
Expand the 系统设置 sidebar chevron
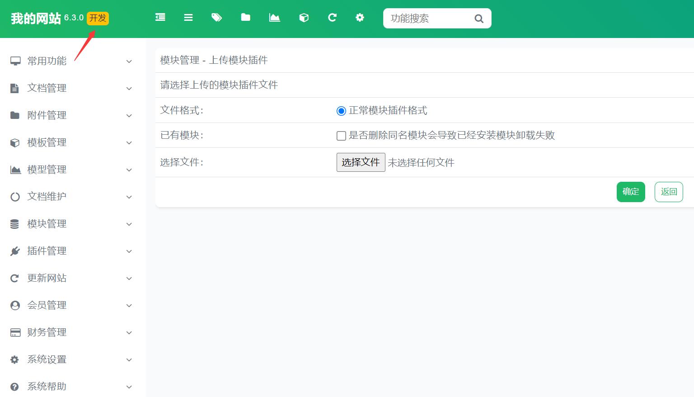click(129, 360)
